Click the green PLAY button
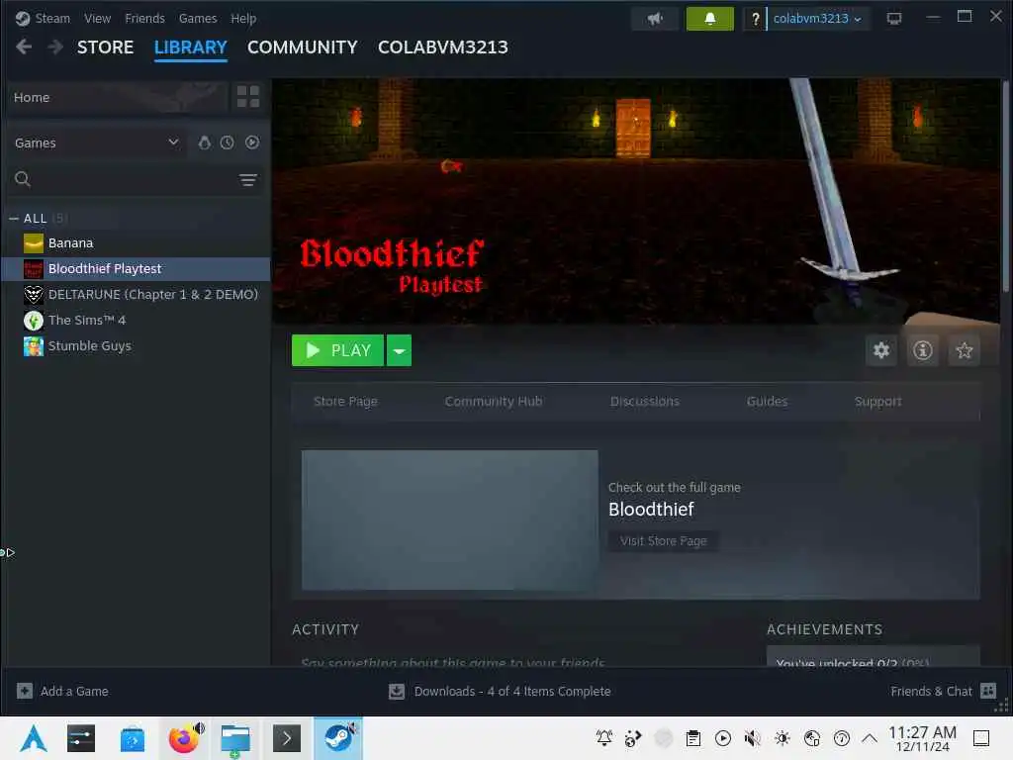 (x=337, y=350)
